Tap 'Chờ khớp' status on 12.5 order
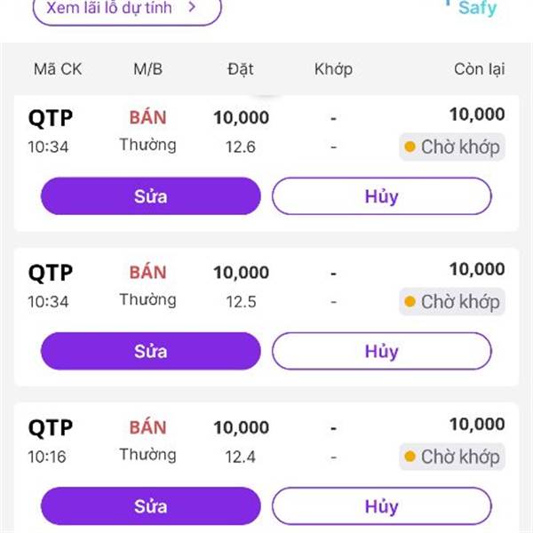The height and width of the screenshot is (533, 533). 452,302
